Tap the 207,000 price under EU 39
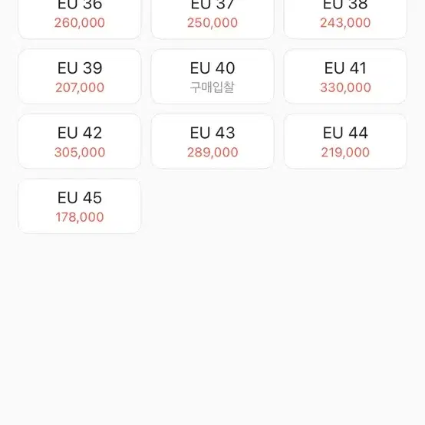This screenshot has width=425, height=425. coord(80,87)
